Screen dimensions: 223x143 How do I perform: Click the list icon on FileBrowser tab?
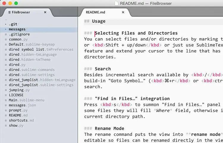click(10, 12)
